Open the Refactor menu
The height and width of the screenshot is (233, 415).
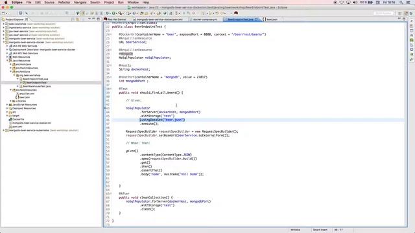coord(64,3)
